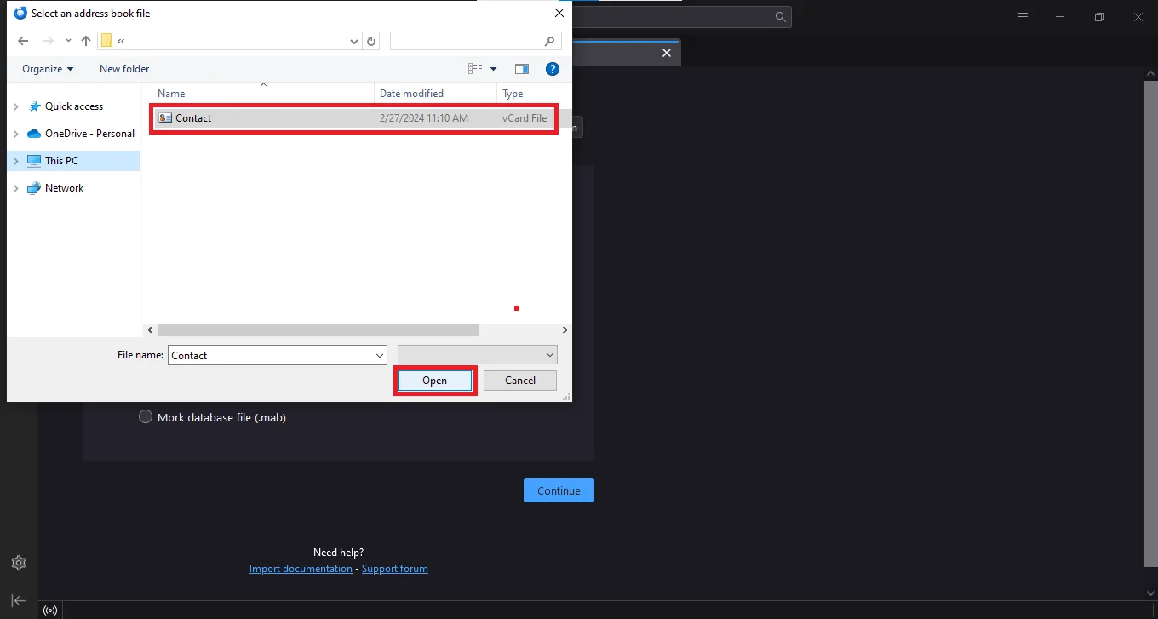Open the File name dropdown arrow
The width and height of the screenshot is (1158, 619).
[380, 355]
